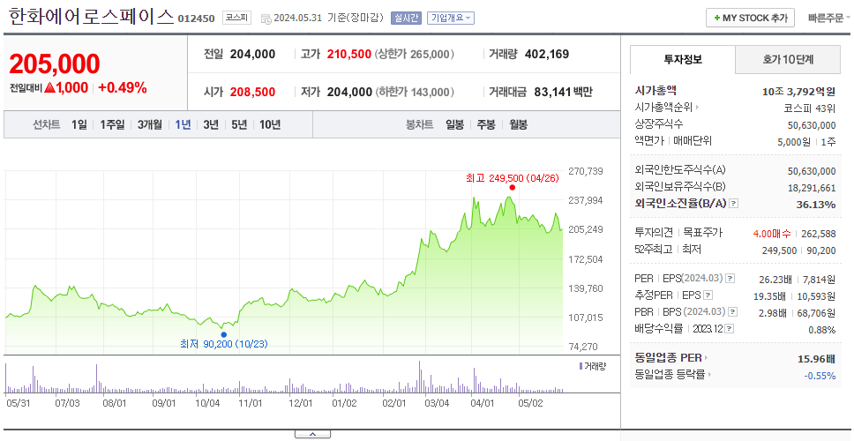Click the 시가총액 value 10조 3,792억원
Image resolution: width=854 pixels, height=441 pixels.
[x=798, y=91]
